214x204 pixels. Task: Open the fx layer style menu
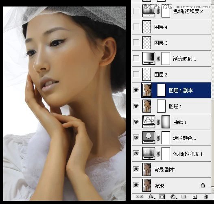point(151,197)
